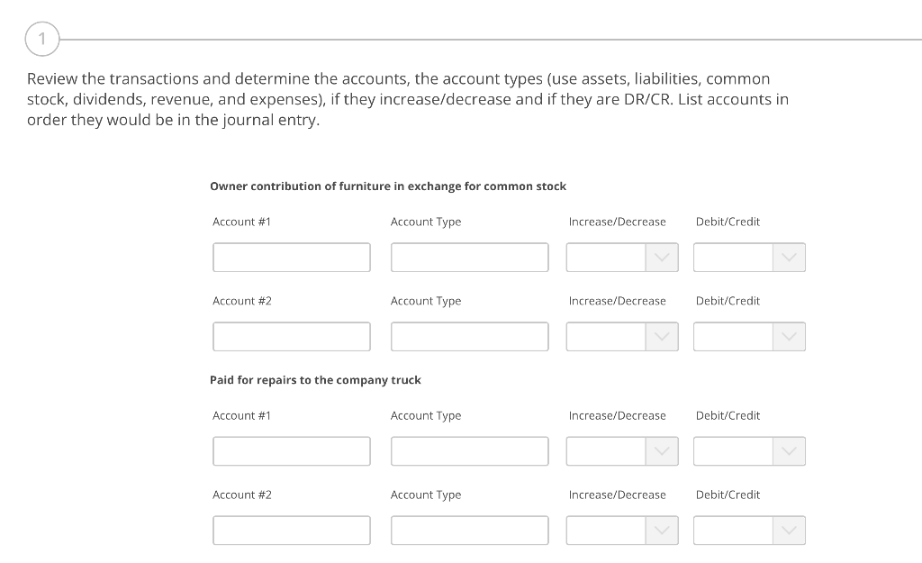Open the Increase/Decrease dropdown for Account #1 under owner contribution

(621, 257)
